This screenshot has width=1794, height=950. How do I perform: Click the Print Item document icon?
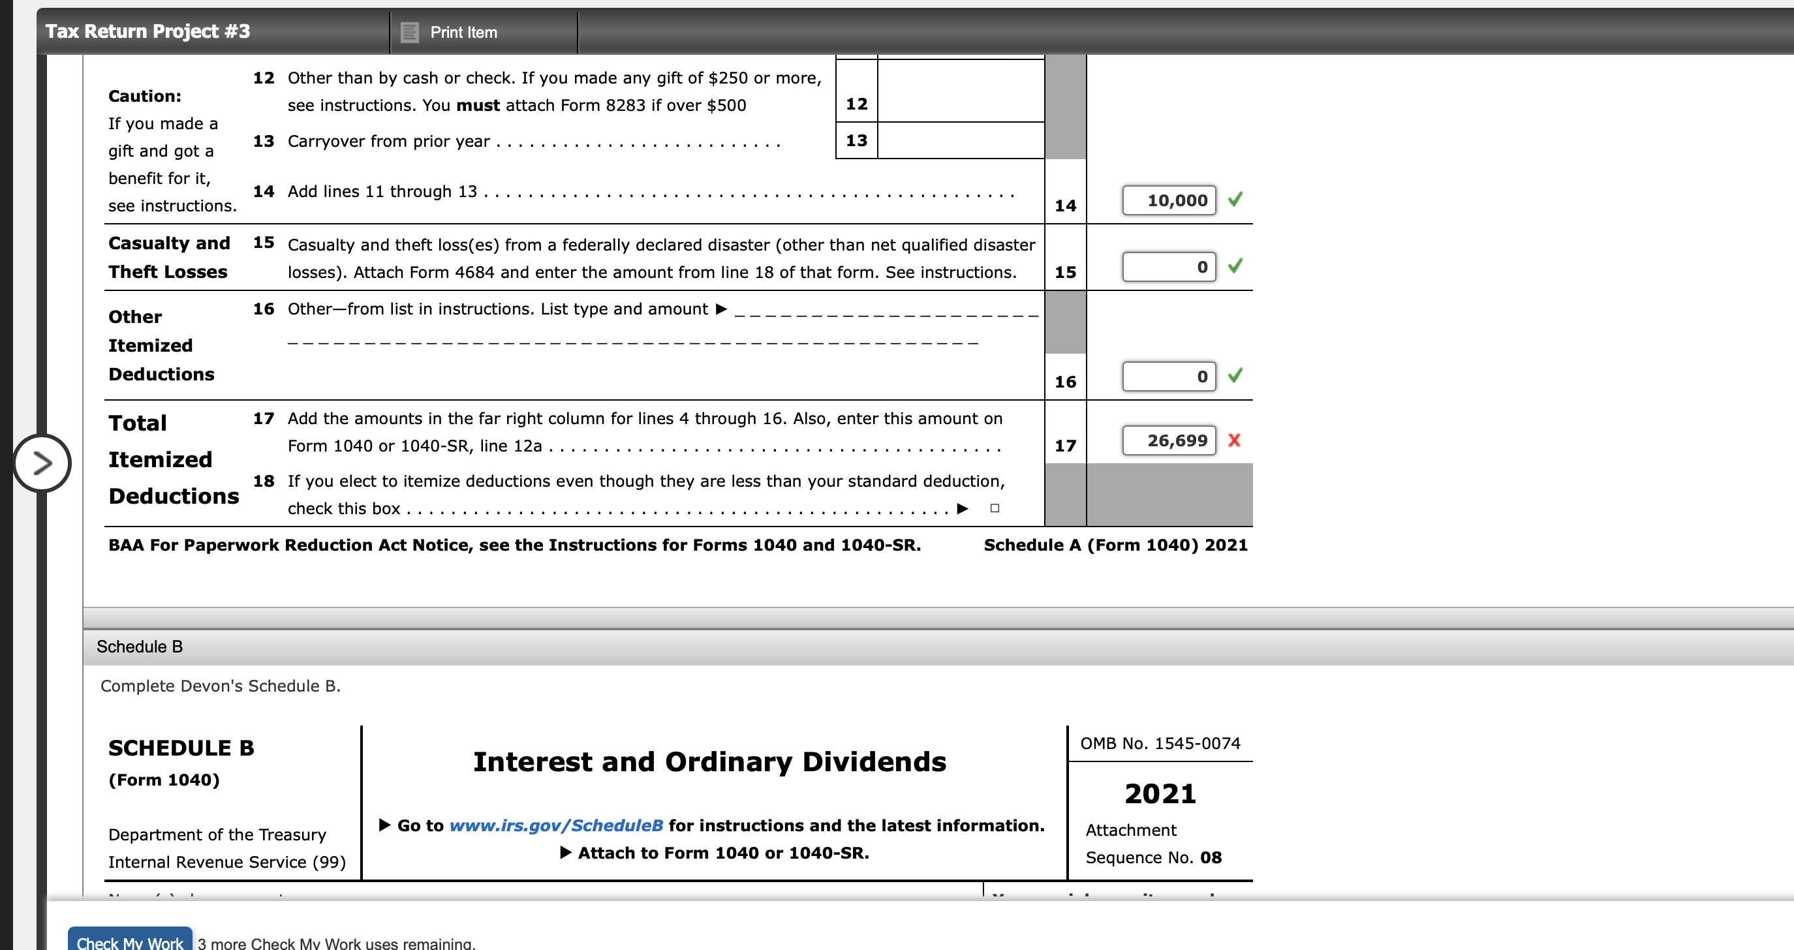point(411,32)
